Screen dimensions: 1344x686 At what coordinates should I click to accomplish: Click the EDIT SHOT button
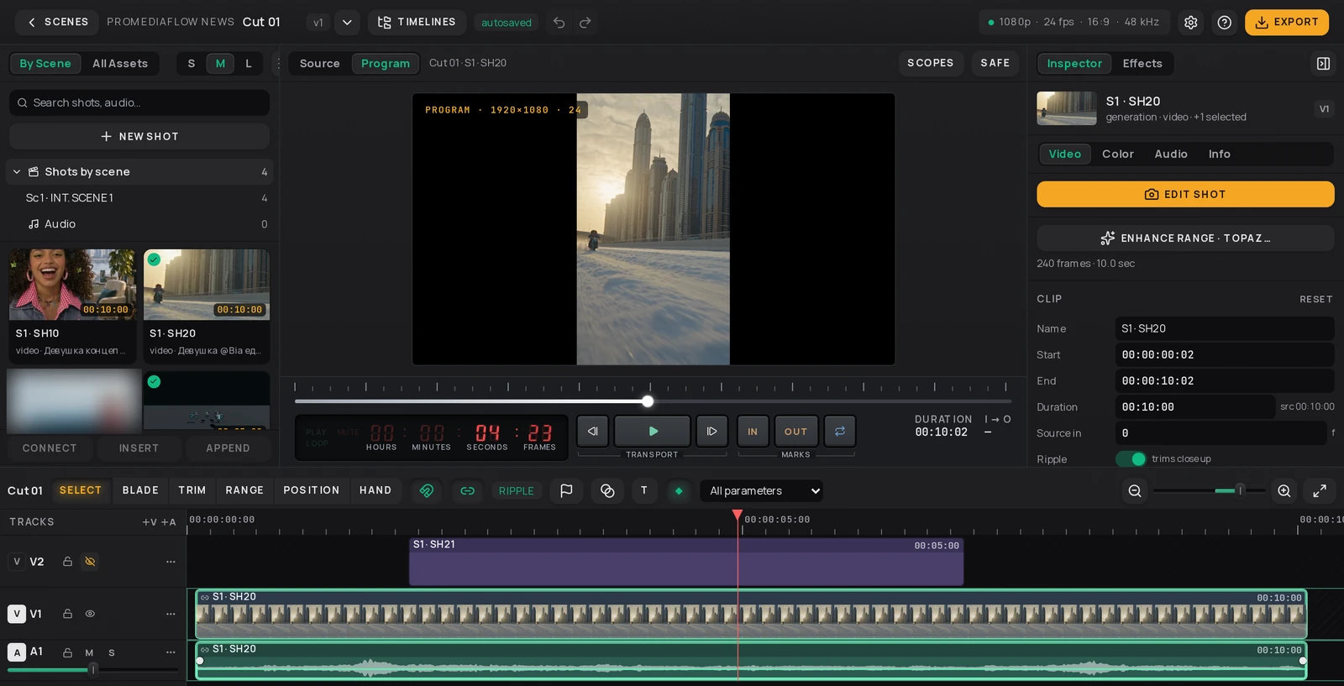pyautogui.click(x=1184, y=194)
